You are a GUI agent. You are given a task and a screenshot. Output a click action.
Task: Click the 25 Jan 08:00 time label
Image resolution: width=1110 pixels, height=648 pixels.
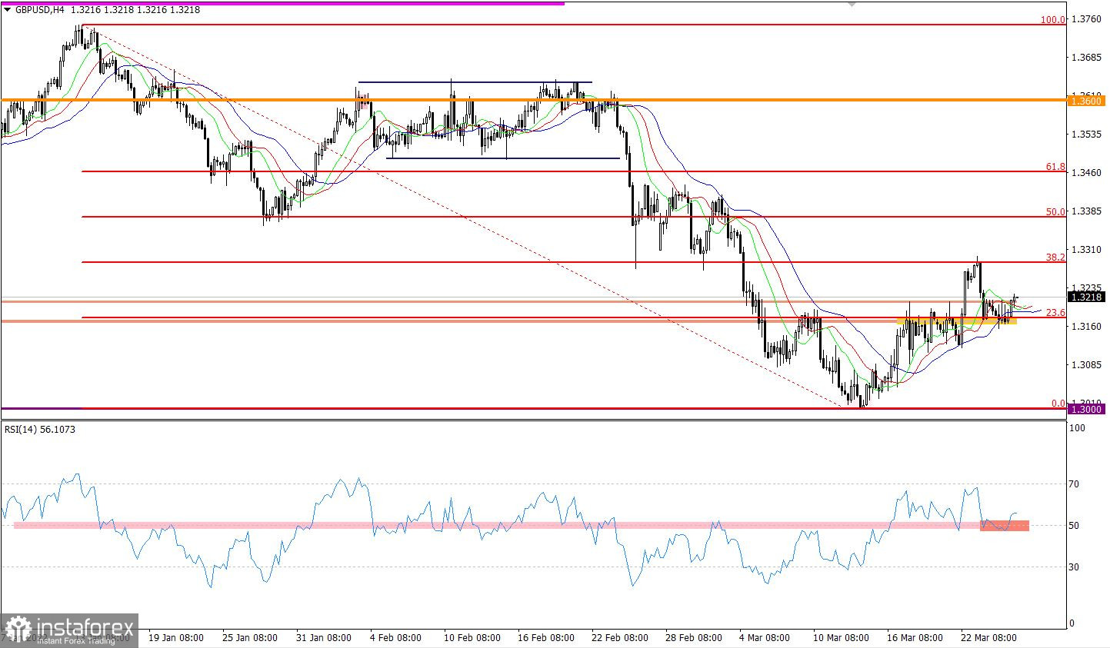(x=250, y=638)
